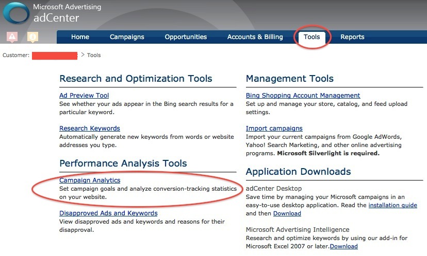Go to the Home tab
The width and height of the screenshot is (427, 256).
click(80, 37)
